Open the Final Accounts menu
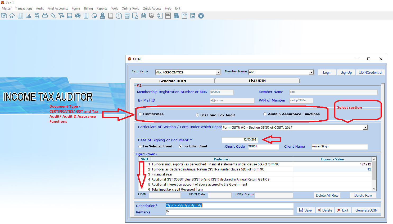393x224 pixels. (58, 8)
